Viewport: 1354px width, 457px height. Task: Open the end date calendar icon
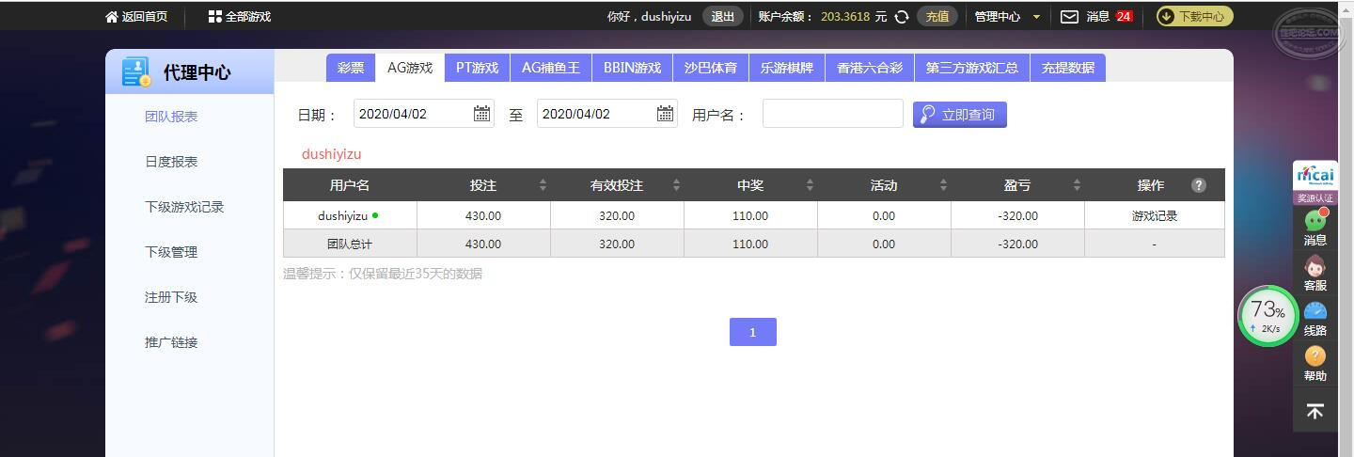[665, 114]
